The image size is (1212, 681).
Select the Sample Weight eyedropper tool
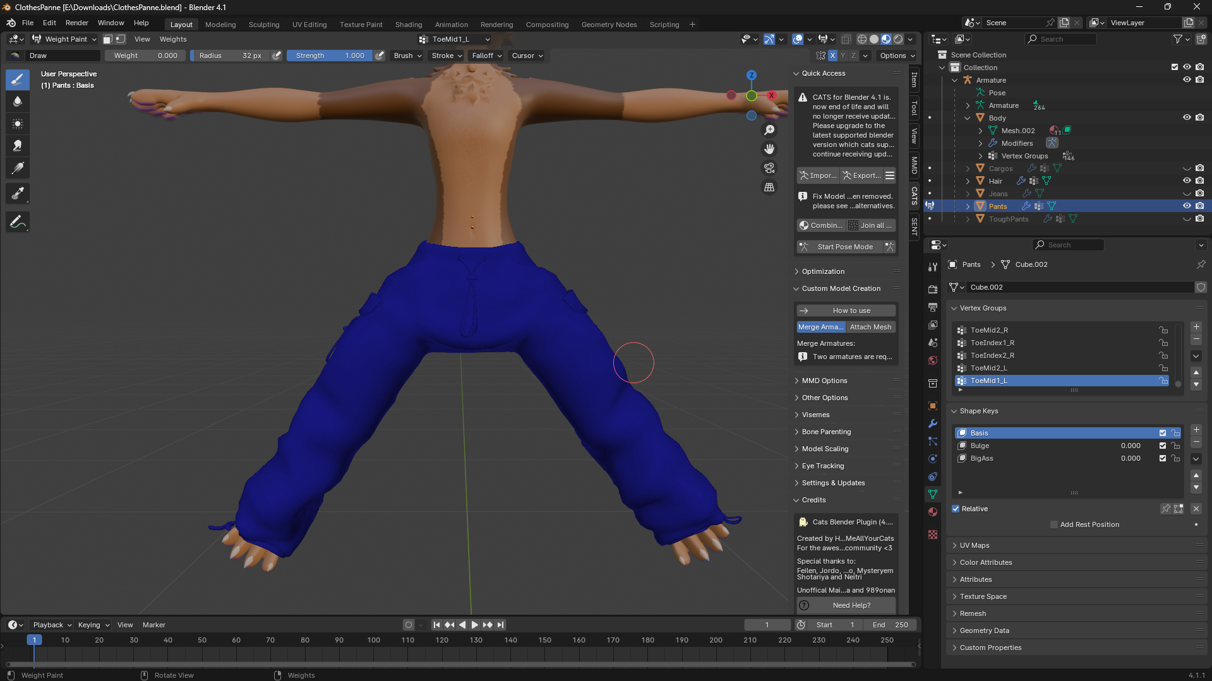[18, 194]
